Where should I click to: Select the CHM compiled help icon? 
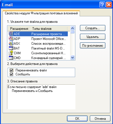coord(11,53)
